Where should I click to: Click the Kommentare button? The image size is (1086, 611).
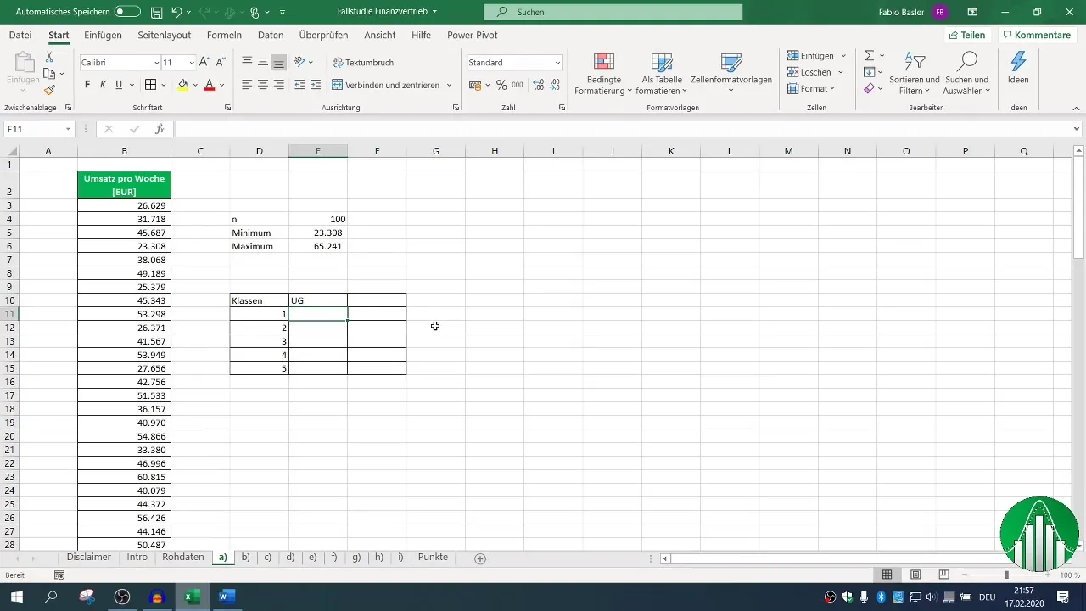coord(1036,35)
